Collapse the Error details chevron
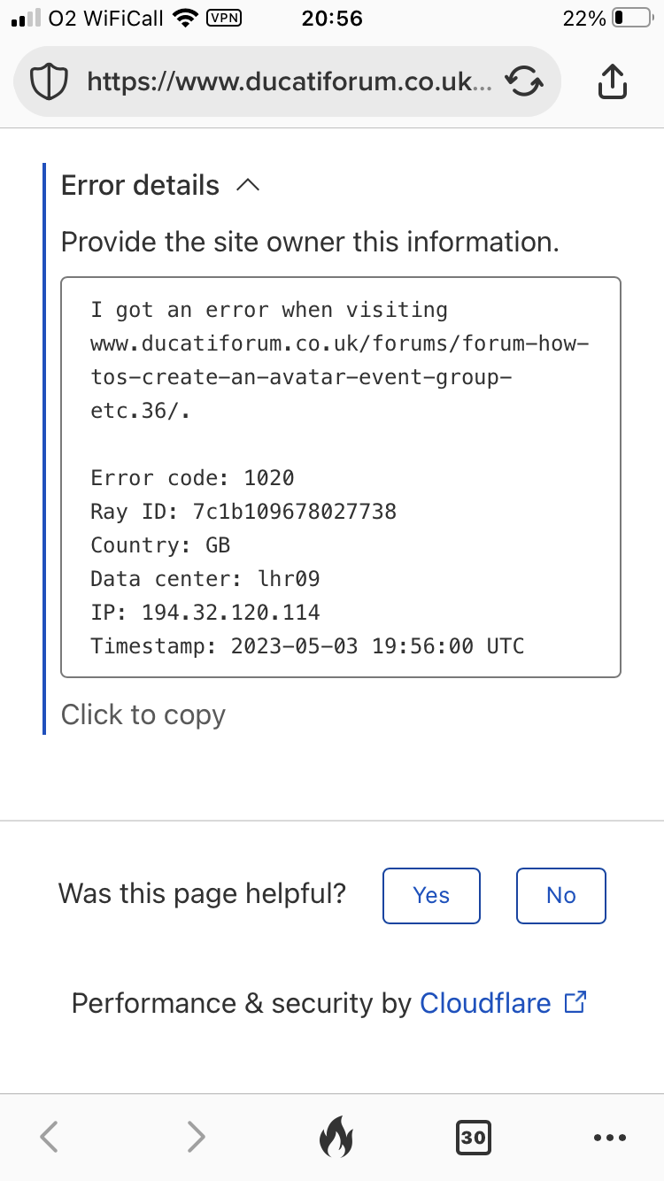 249,185
